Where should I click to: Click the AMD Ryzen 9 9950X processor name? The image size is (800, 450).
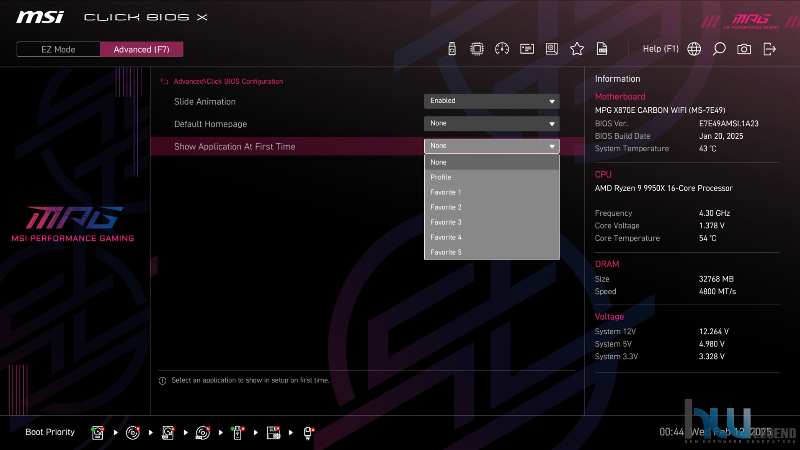click(x=664, y=189)
